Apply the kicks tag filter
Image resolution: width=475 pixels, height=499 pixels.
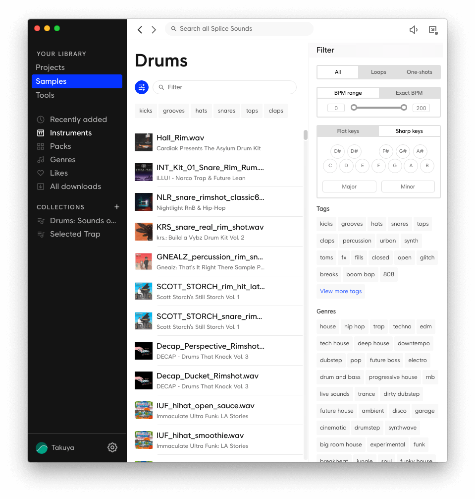(326, 224)
